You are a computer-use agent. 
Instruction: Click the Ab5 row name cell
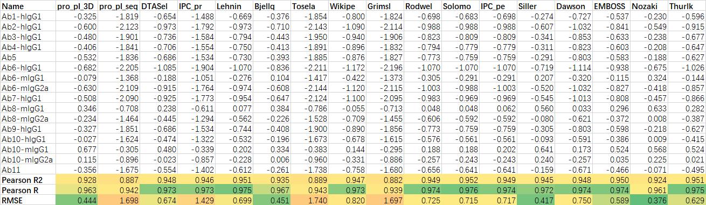[x=28, y=57]
